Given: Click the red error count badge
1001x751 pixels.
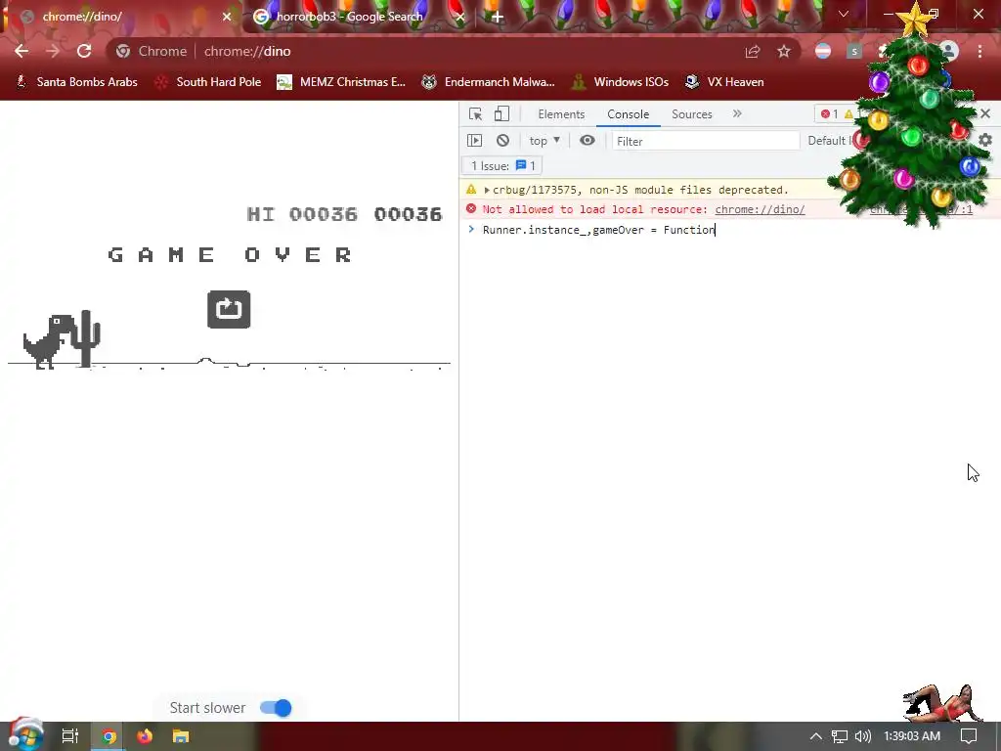Looking at the screenshot, I should click(x=829, y=114).
